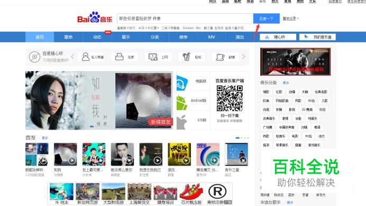The image size is (366, 206).
Task: Select the 轻松 relaxed drink icon
Action: tap(186, 57)
